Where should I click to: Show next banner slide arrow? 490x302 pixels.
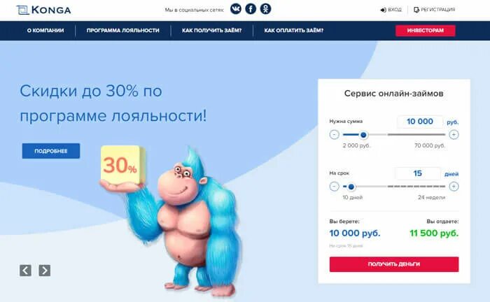click(x=45, y=271)
